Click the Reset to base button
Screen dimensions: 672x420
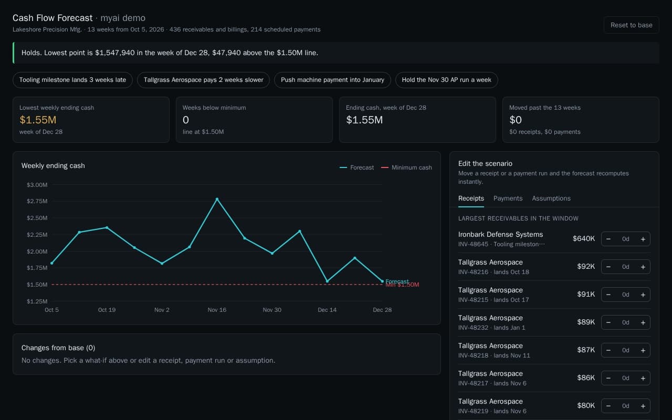[x=631, y=25]
